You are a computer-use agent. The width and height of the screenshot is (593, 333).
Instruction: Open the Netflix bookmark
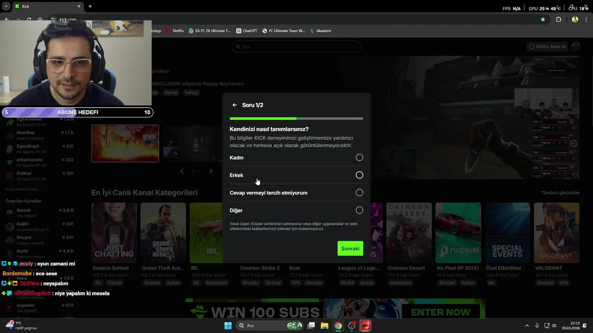point(175,31)
